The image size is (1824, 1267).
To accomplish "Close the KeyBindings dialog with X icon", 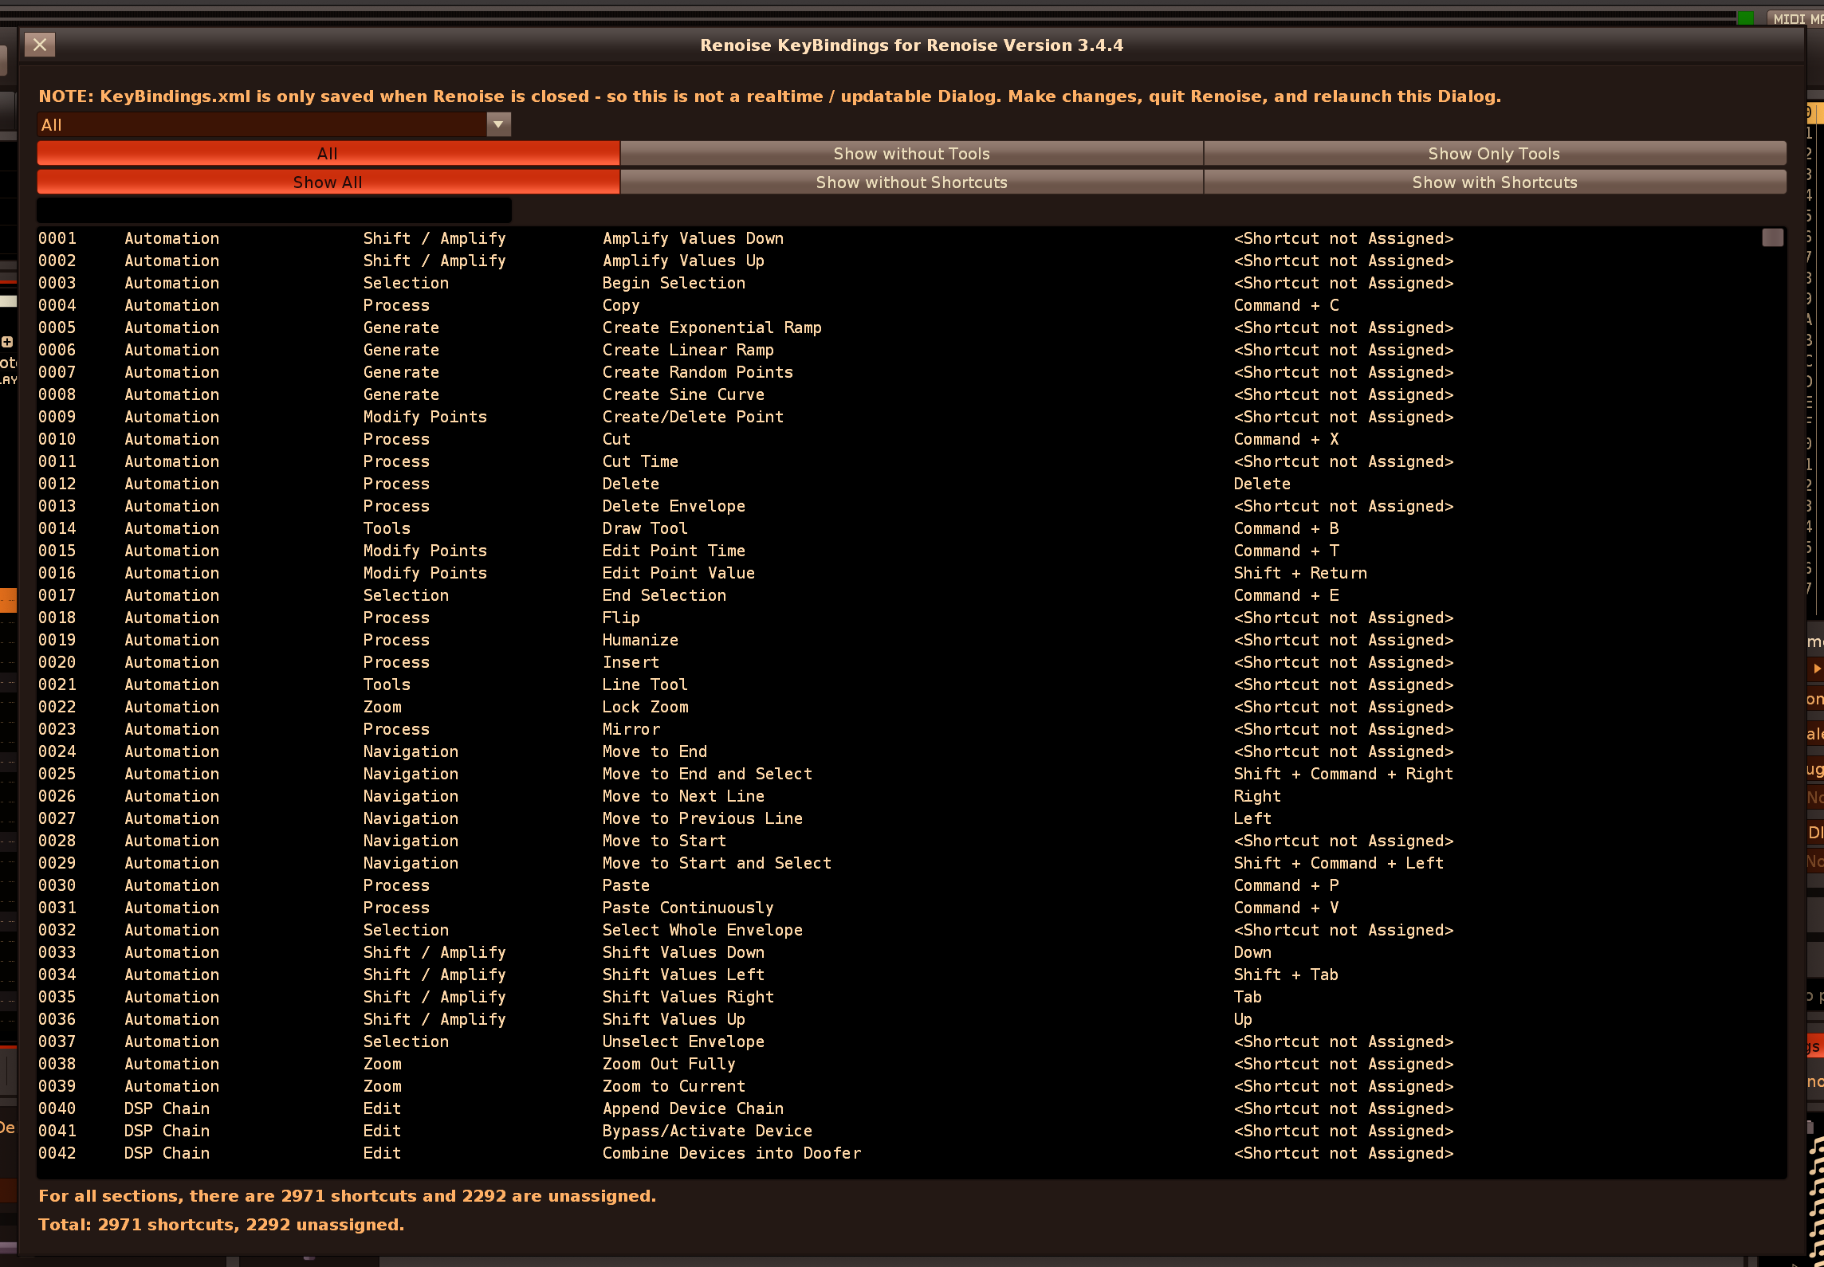I will click(40, 45).
